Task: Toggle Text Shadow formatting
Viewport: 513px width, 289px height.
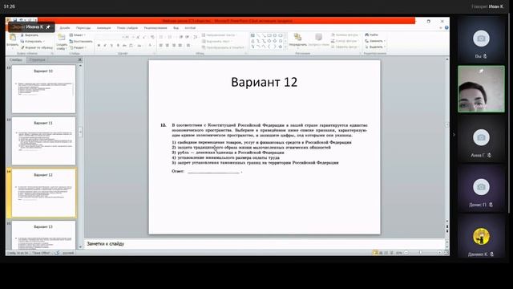Action: pyautogui.click(x=118, y=45)
